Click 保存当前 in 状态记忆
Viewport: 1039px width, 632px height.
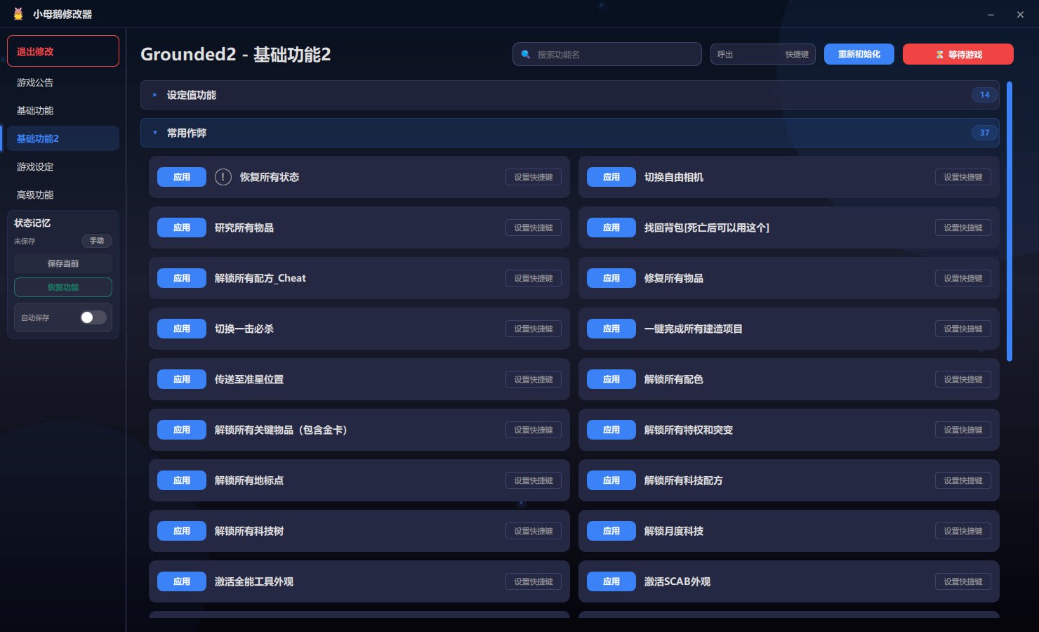tap(63, 263)
